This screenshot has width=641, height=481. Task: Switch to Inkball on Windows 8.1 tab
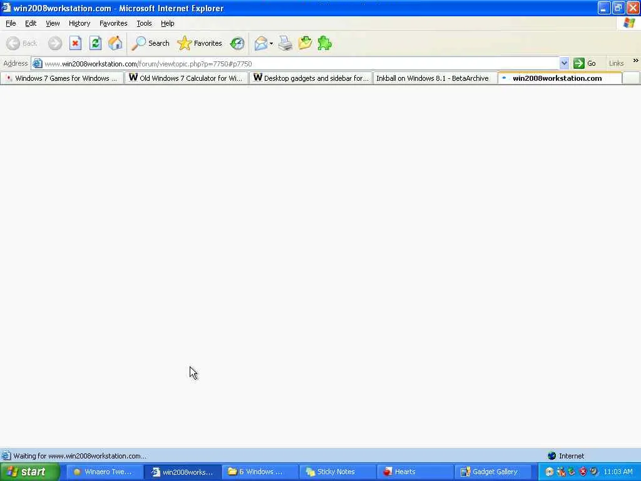pyautogui.click(x=435, y=78)
